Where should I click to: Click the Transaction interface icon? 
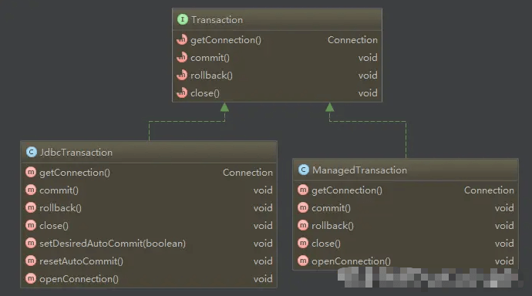click(183, 20)
